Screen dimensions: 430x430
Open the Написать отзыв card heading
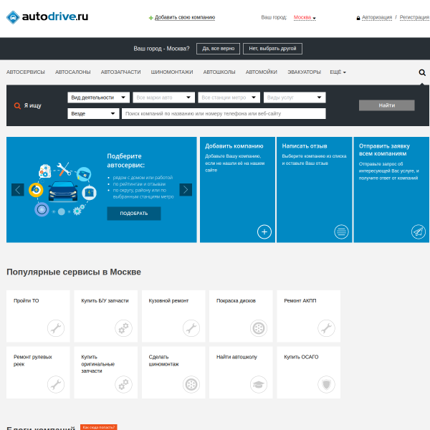[x=305, y=146]
